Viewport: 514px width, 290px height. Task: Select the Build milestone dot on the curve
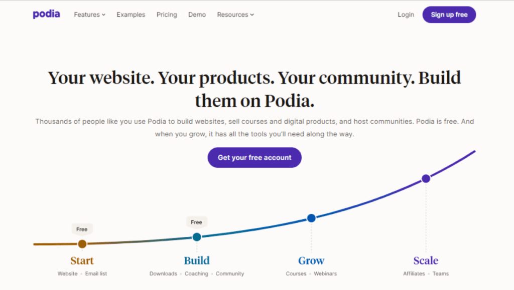pos(196,237)
